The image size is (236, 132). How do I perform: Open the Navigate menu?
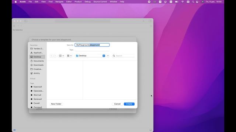pyautogui.click(x=59, y=2)
